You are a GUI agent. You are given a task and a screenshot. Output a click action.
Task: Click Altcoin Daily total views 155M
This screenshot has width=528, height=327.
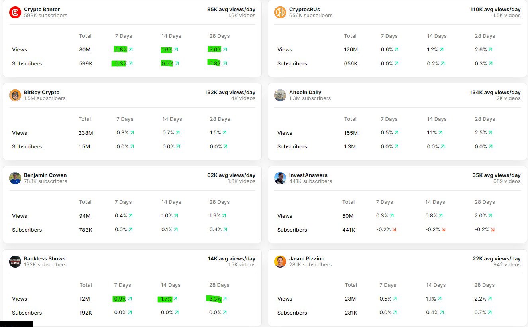click(351, 133)
